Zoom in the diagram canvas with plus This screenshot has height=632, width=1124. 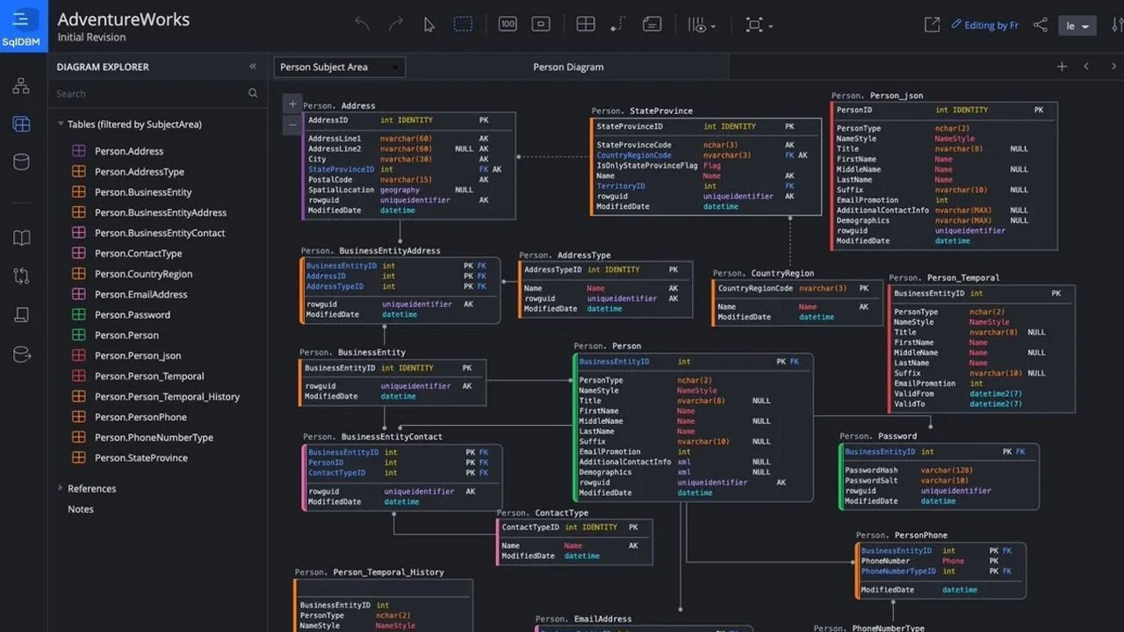coord(292,104)
